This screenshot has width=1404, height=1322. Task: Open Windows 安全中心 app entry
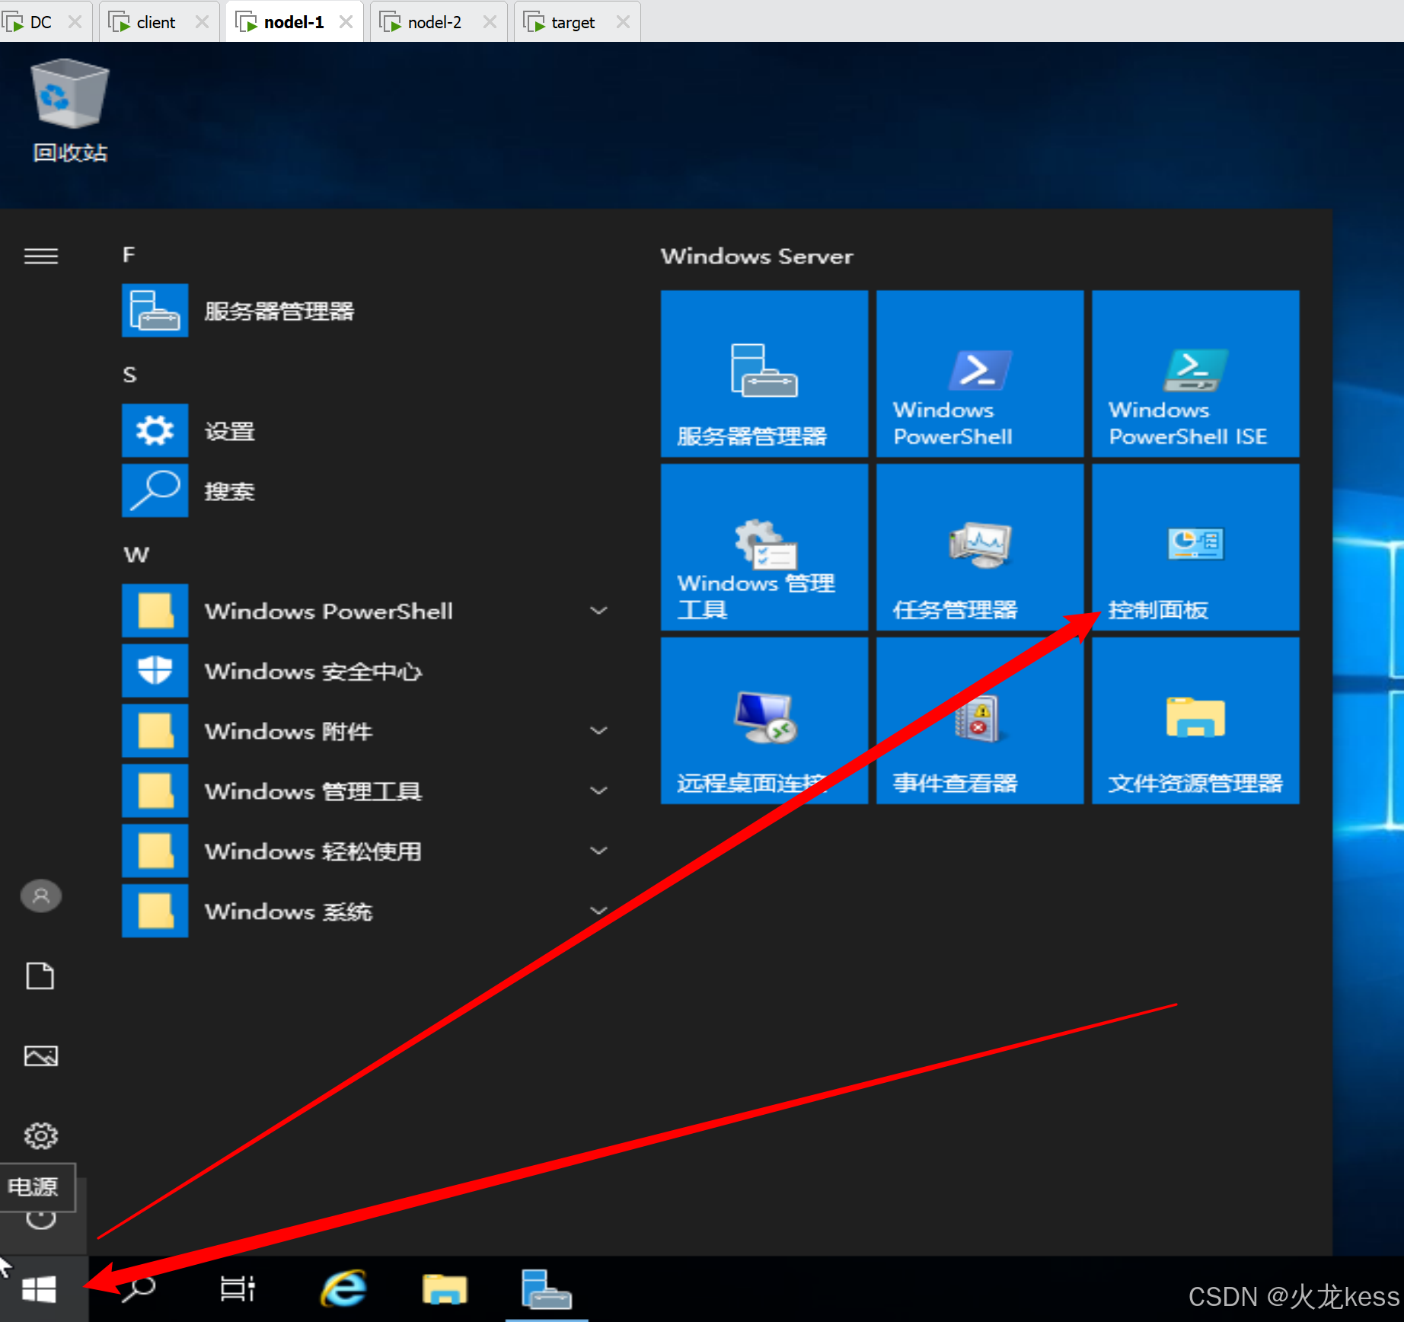365,671
